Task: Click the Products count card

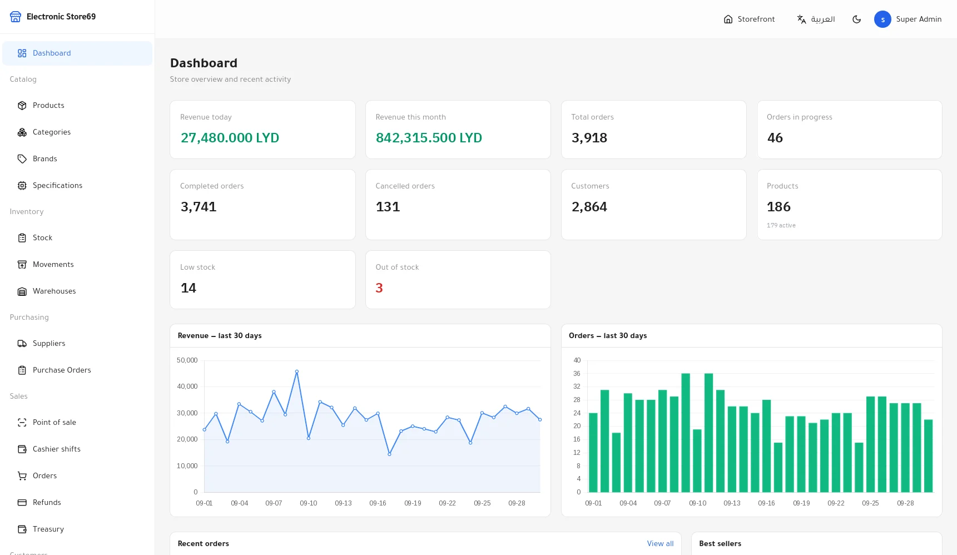Action: (x=850, y=205)
